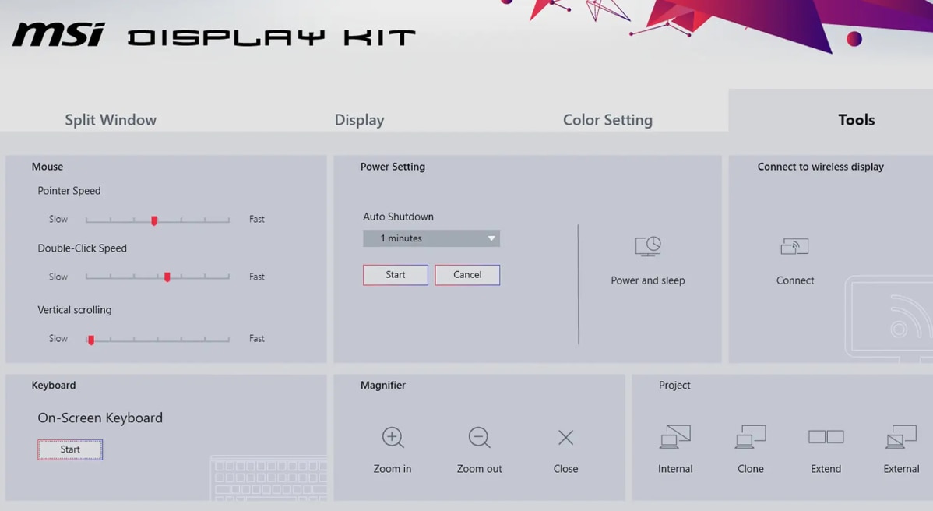The image size is (933, 511).
Task: Cancel the Auto Shutdown timer
Action: (x=468, y=275)
